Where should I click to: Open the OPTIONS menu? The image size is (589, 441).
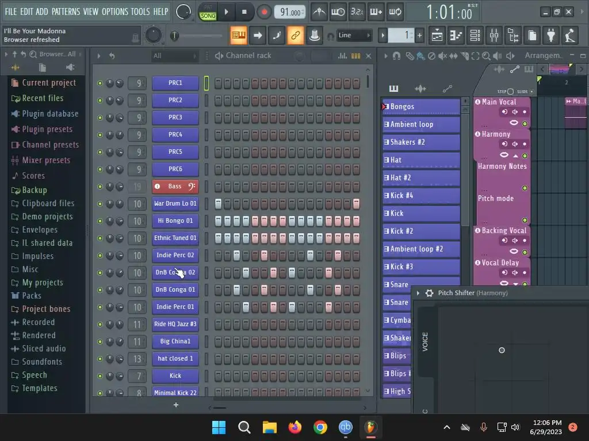click(x=115, y=11)
